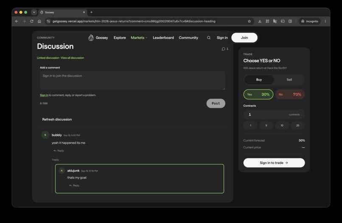The width and height of the screenshot is (342, 223).
Task: Click the underlined Sign in link under comment box
Action: point(44,95)
